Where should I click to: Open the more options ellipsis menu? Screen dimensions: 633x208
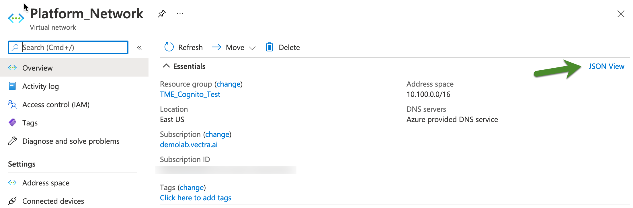180,14
